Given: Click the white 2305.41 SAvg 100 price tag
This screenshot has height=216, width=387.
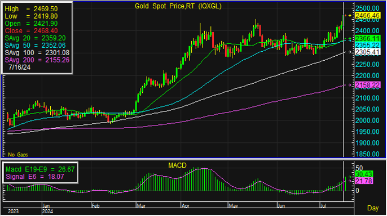Looking at the screenshot, I should (x=367, y=52).
